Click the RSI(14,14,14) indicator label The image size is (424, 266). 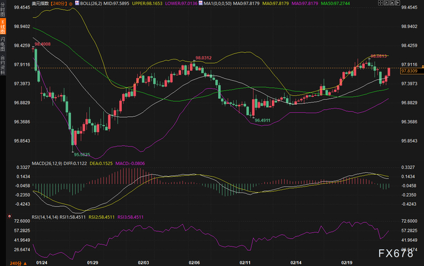(45, 217)
